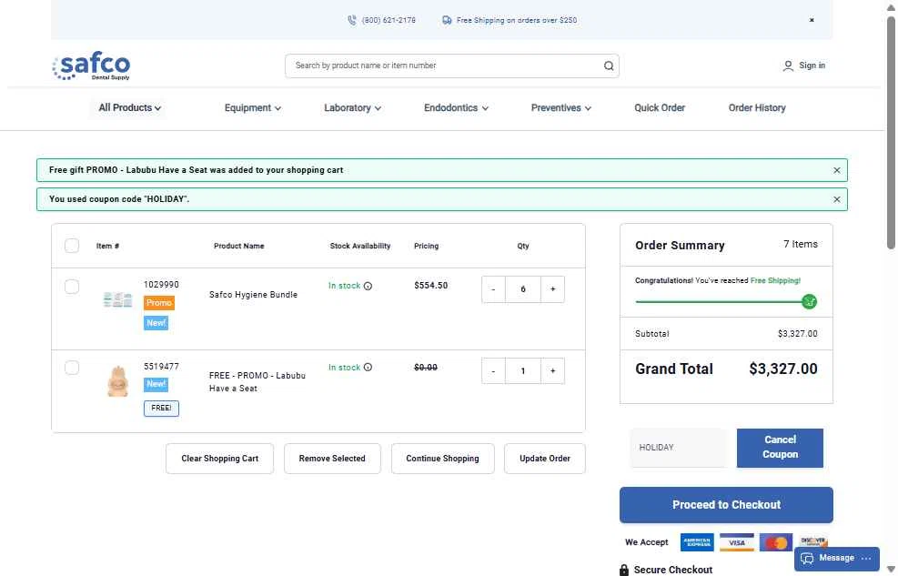Click the New! badge on item 5519477
The height and width of the screenshot is (576, 898).
click(x=156, y=384)
